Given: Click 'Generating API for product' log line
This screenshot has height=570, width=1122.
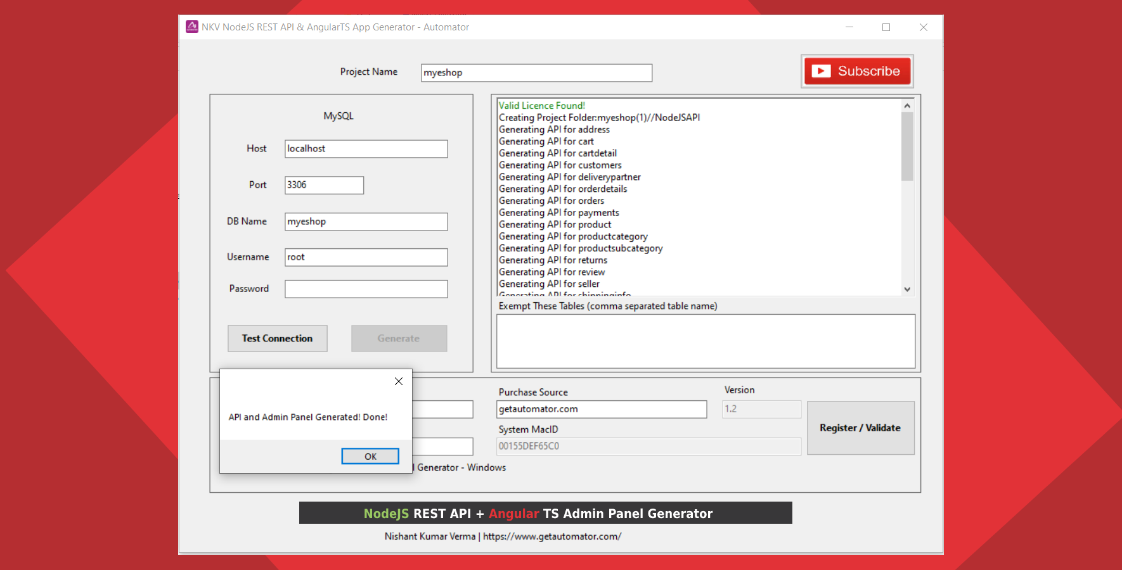Looking at the screenshot, I should point(555,225).
